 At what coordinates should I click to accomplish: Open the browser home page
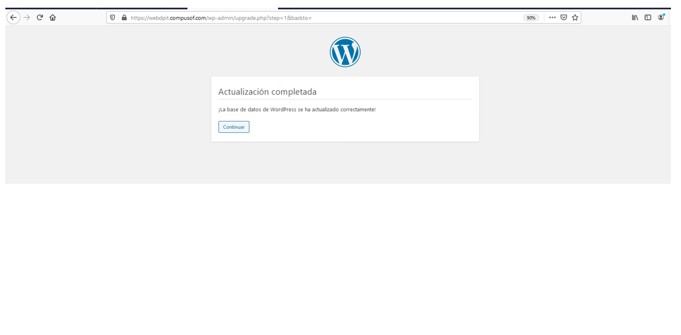click(x=53, y=18)
